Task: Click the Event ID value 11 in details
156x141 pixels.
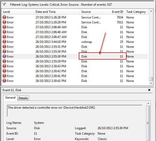Action: click(x=35, y=134)
